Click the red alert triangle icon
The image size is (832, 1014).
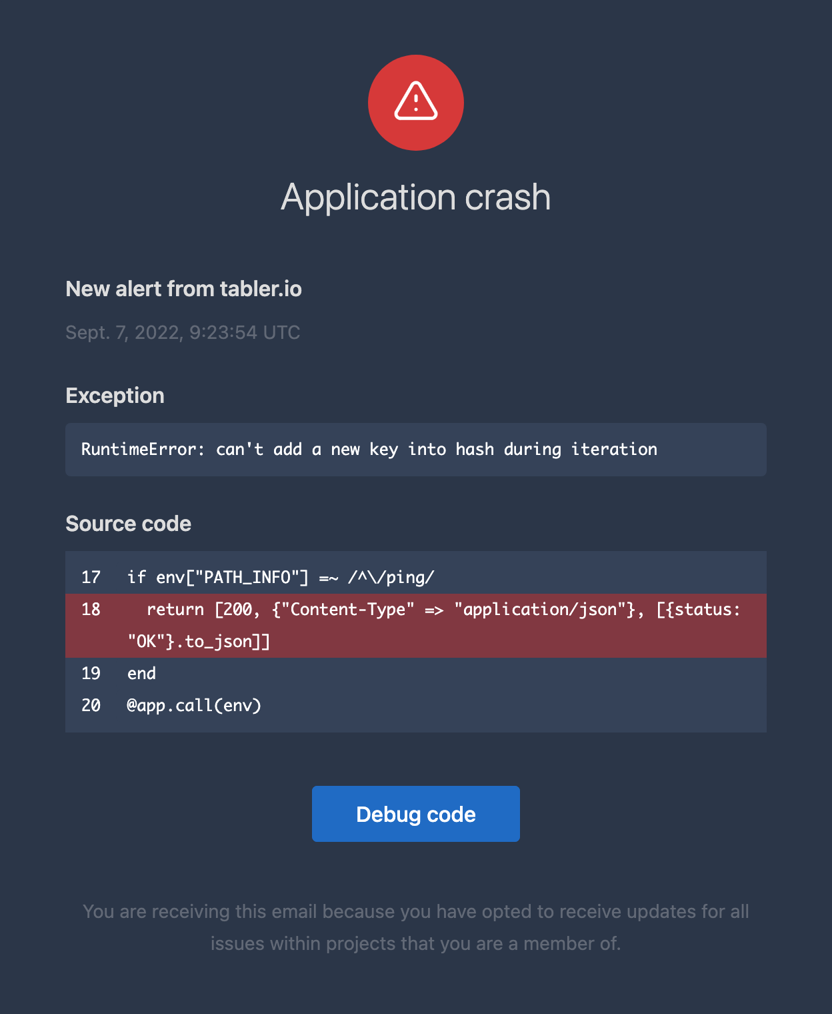pos(416,101)
